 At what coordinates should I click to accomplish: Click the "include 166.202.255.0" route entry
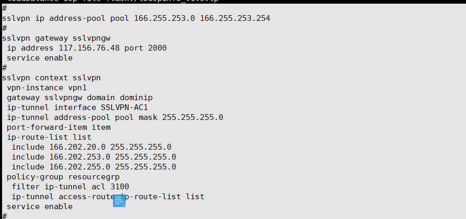94,167
